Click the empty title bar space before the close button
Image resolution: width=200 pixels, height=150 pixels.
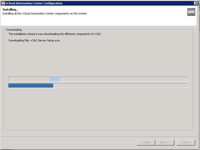128,3
